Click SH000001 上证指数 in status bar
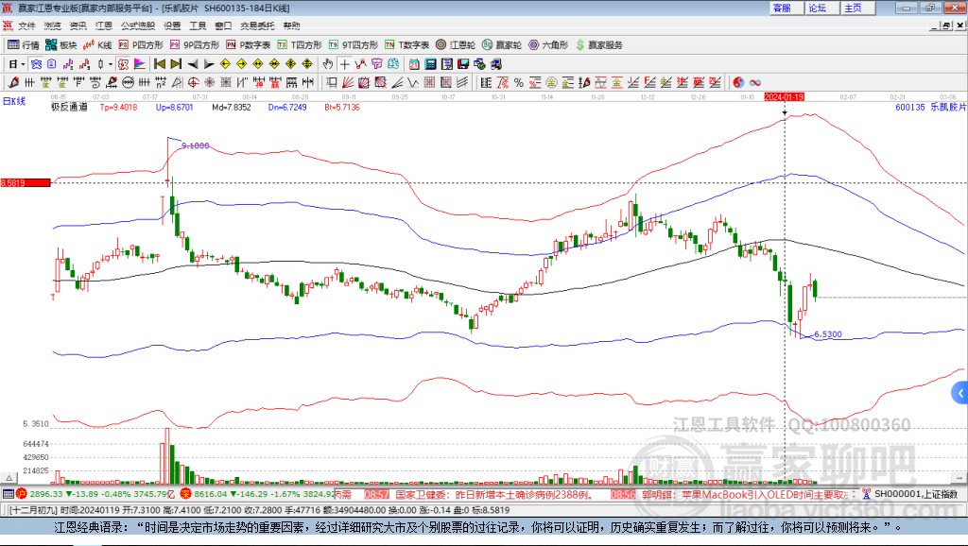The image size is (968, 546). coord(916,494)
